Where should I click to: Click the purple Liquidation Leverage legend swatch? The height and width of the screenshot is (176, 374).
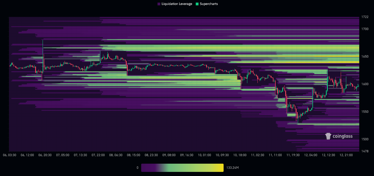pyautogui.click(x=158, y=4)
